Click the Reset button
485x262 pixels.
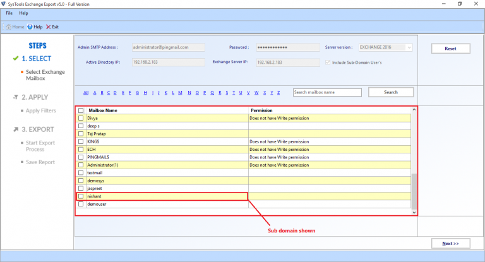pos(451,49)
